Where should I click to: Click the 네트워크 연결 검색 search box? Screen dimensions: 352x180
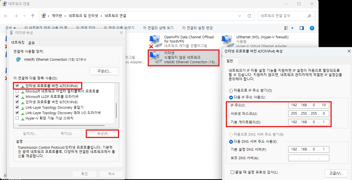coord(286,16)
